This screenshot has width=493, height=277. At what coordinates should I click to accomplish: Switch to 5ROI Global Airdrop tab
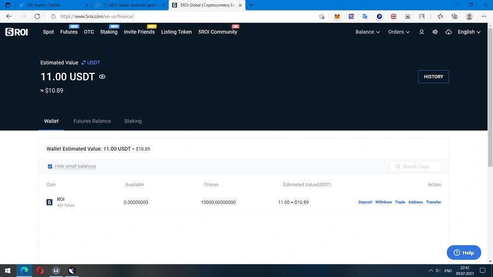(x=130, y=5)
